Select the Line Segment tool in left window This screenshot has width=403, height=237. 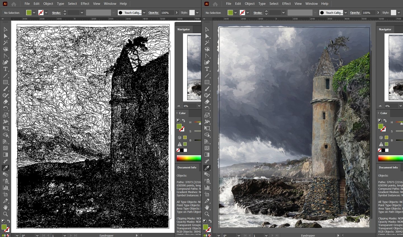(5, 76)
